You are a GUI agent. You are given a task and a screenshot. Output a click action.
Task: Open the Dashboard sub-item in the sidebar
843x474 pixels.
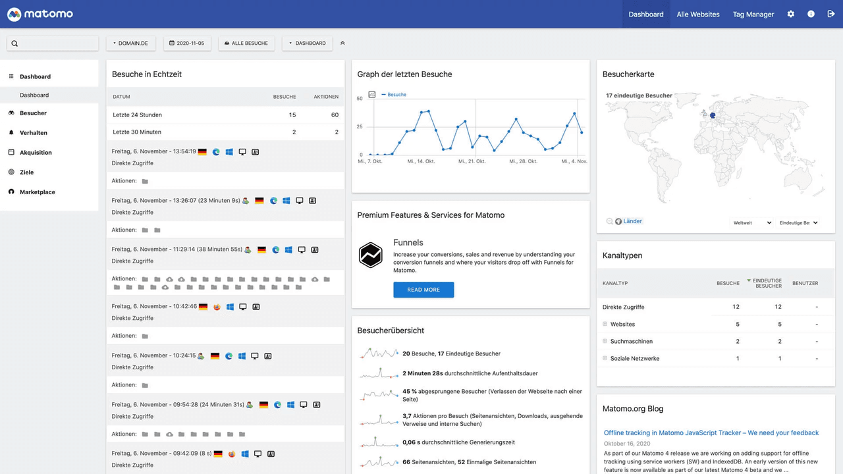click(x=49, y=95)
